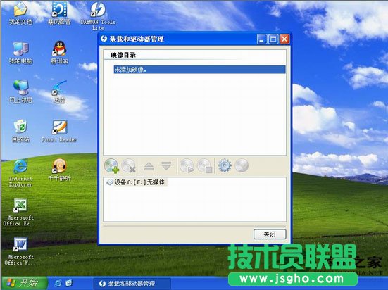Click the move down arrow icon
The height and width of the screenshot is (290, 388).
166,166
